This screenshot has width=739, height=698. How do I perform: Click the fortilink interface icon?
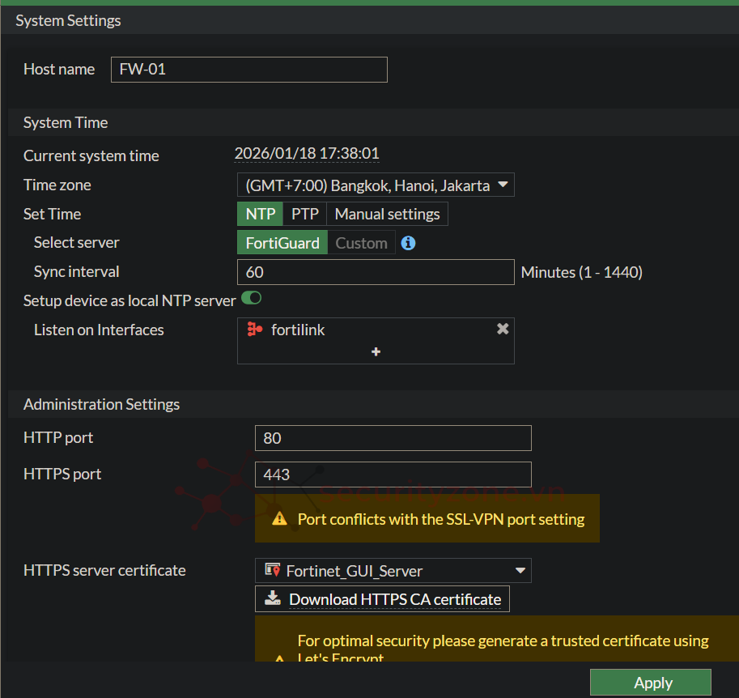tap(255, 330)
